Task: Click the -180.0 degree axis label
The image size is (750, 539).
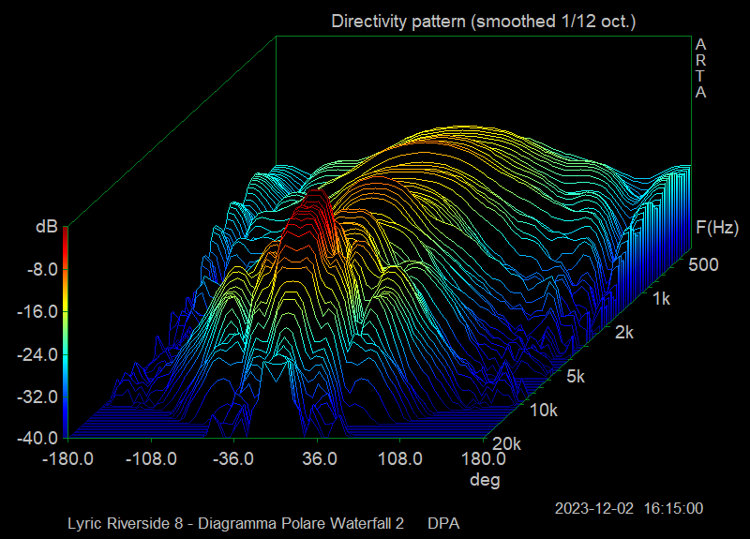Action: (x=67, y=459)
